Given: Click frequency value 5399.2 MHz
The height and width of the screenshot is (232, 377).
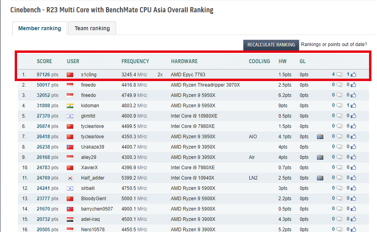Looking at the screenshot, I should pos(134,178).
